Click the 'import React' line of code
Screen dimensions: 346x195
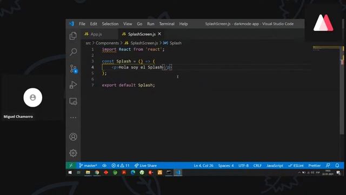[x=133, y=49]
